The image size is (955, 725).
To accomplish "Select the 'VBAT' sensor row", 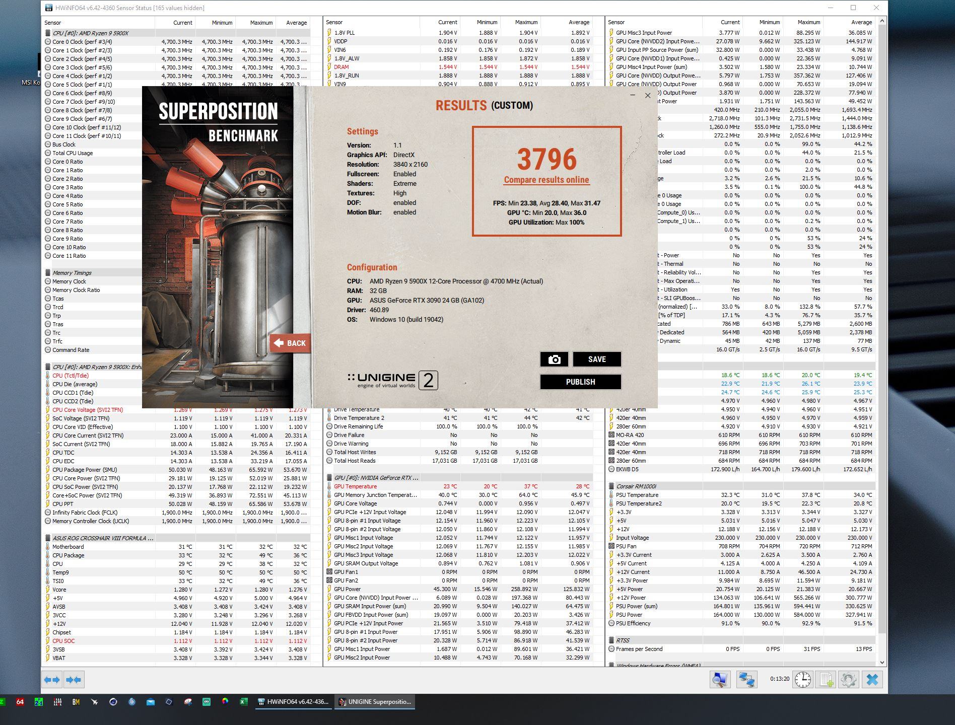I will [176, 658].
